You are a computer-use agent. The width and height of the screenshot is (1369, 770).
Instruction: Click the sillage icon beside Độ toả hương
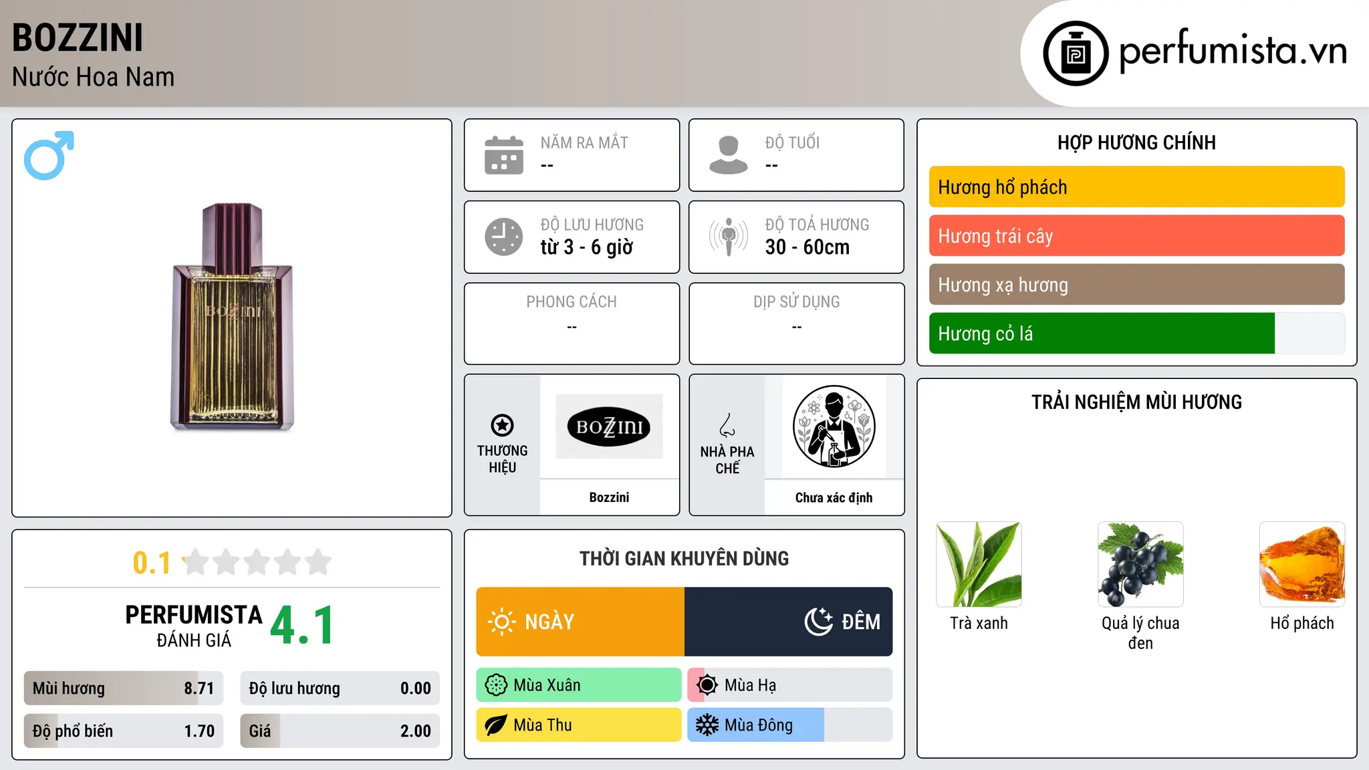point(729,237)
